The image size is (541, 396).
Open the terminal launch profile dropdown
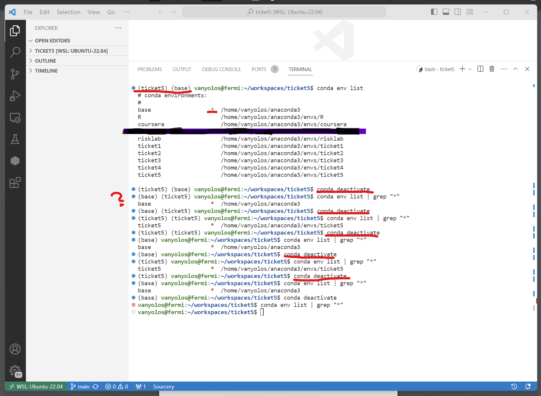coord(470,69)
